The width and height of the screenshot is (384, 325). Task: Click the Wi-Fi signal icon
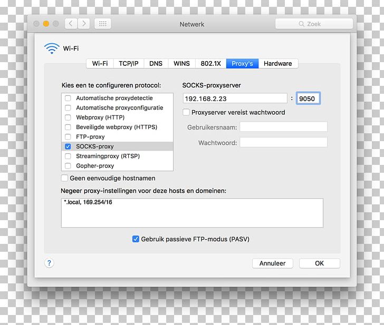(x=52, y=48)
